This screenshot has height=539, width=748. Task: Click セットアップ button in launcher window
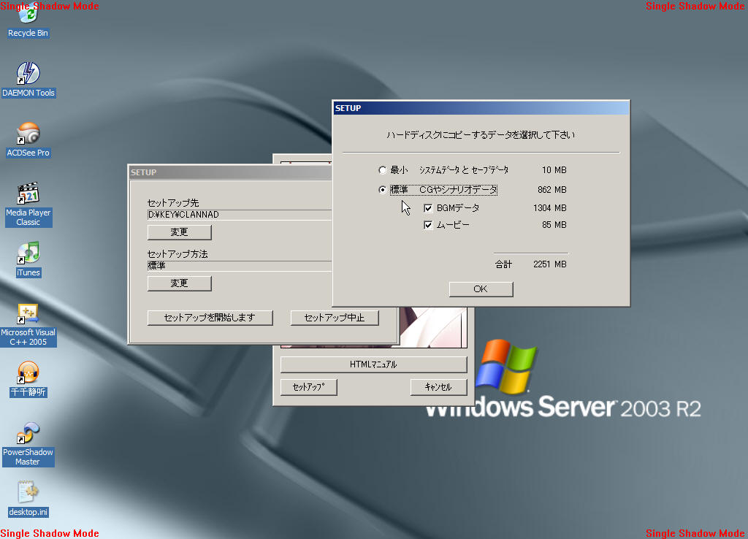point(309,387)
